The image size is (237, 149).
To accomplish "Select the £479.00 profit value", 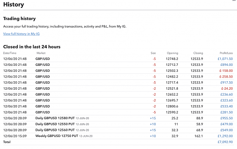I will pos(226,124).
